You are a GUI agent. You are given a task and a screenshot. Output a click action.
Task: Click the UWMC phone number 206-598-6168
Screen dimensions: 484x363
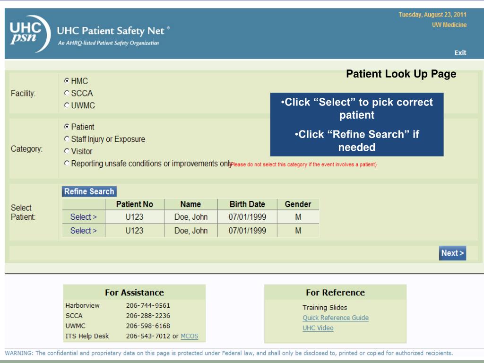click(x=148, y=326)
